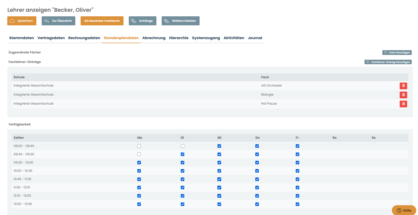Open the Aktivitäten tab
Image resolution: width=418 pixels, height=215 pixels.
tap(234, 38)
